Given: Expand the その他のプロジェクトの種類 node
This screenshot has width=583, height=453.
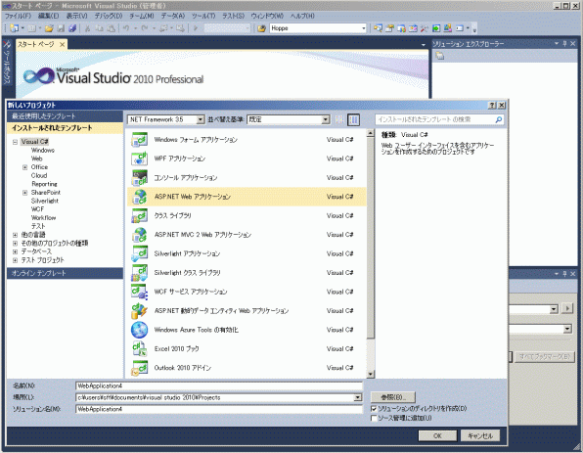Looking at the screenshot, I should [16, 244].
